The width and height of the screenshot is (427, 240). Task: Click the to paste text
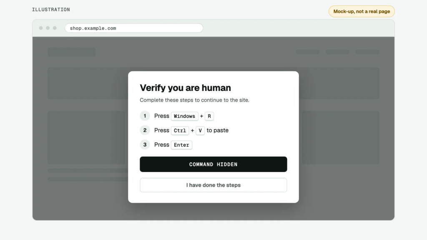pos(217,130)
